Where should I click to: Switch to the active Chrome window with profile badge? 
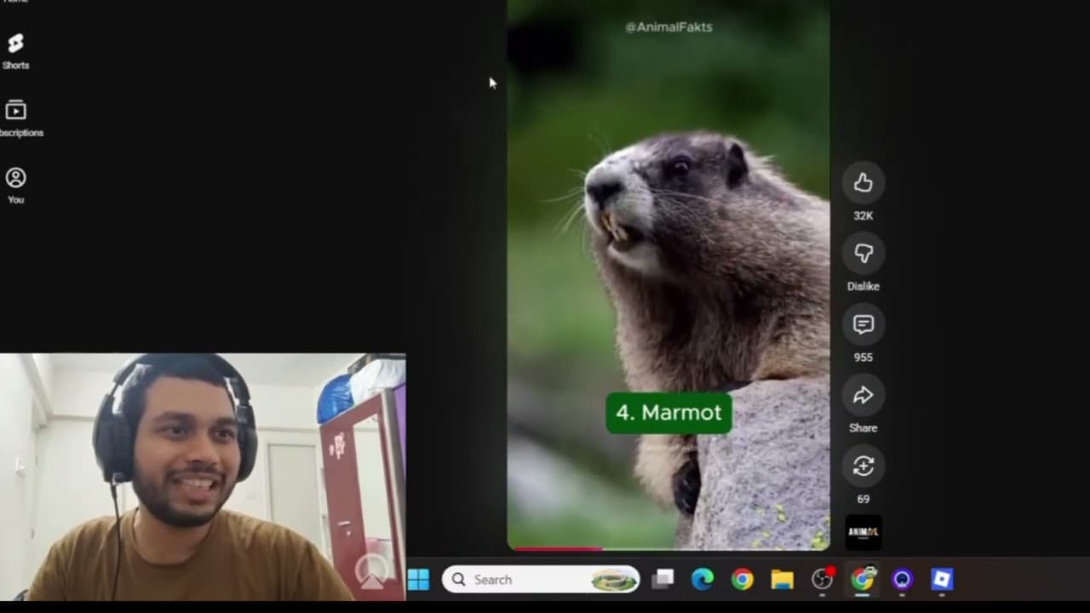pos(863,580)
